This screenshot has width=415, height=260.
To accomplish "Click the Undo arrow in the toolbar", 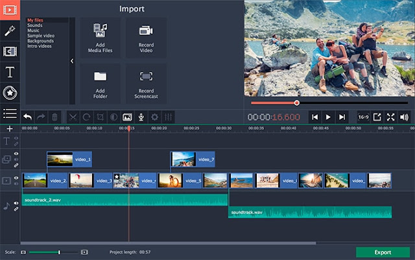I will [27, 117].
